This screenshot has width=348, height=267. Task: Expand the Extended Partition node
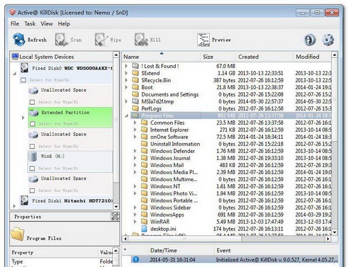(23, 118)
